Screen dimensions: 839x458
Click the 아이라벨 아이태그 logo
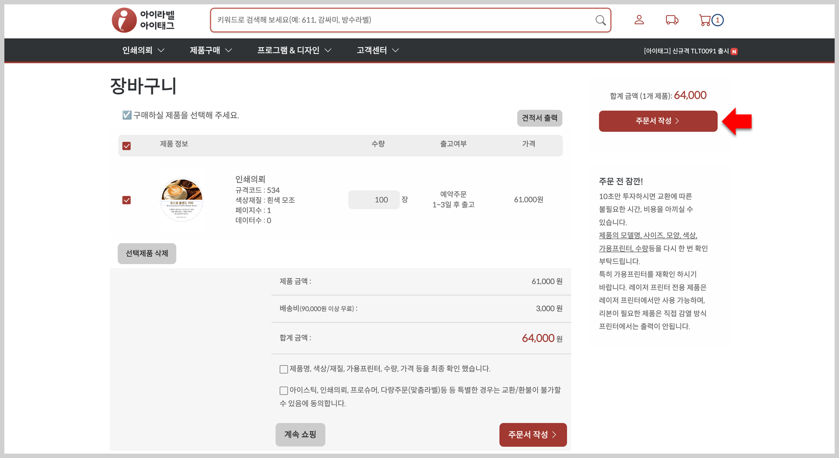143,20
